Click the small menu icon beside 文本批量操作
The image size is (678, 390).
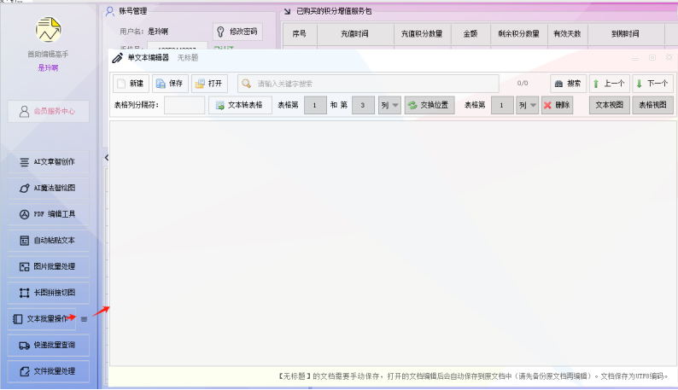(84, 319)
